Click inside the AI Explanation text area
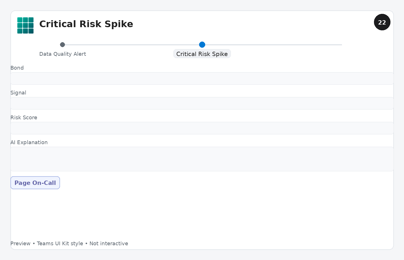Viewport: 404px width, 260px height. (202, 159)
